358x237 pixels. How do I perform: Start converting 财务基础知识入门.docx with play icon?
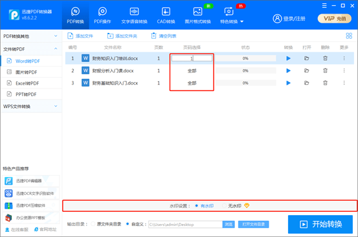pos(288,83)
